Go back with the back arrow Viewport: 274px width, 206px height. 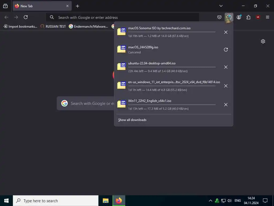pos(6,17)
